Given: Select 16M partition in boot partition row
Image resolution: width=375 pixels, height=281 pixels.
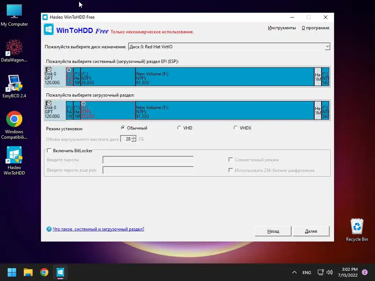Looking at the screenshot, I should tap(77, 110).
